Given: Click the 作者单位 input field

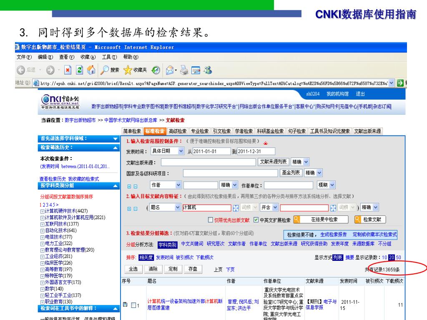Looking at the screenshot, I should coord(289,185).
